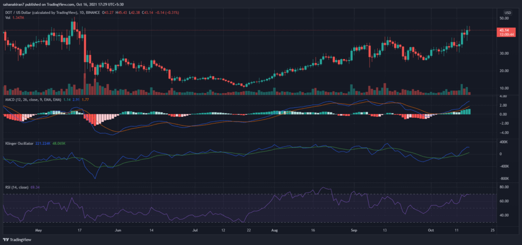Select the close value 'C43.14'
Screen dimensions: 522x245
[147, 13]
